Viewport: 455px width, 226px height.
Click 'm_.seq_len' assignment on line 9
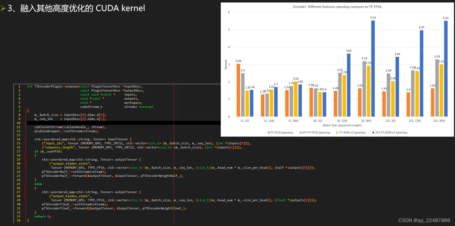click(x=70, y=119)
